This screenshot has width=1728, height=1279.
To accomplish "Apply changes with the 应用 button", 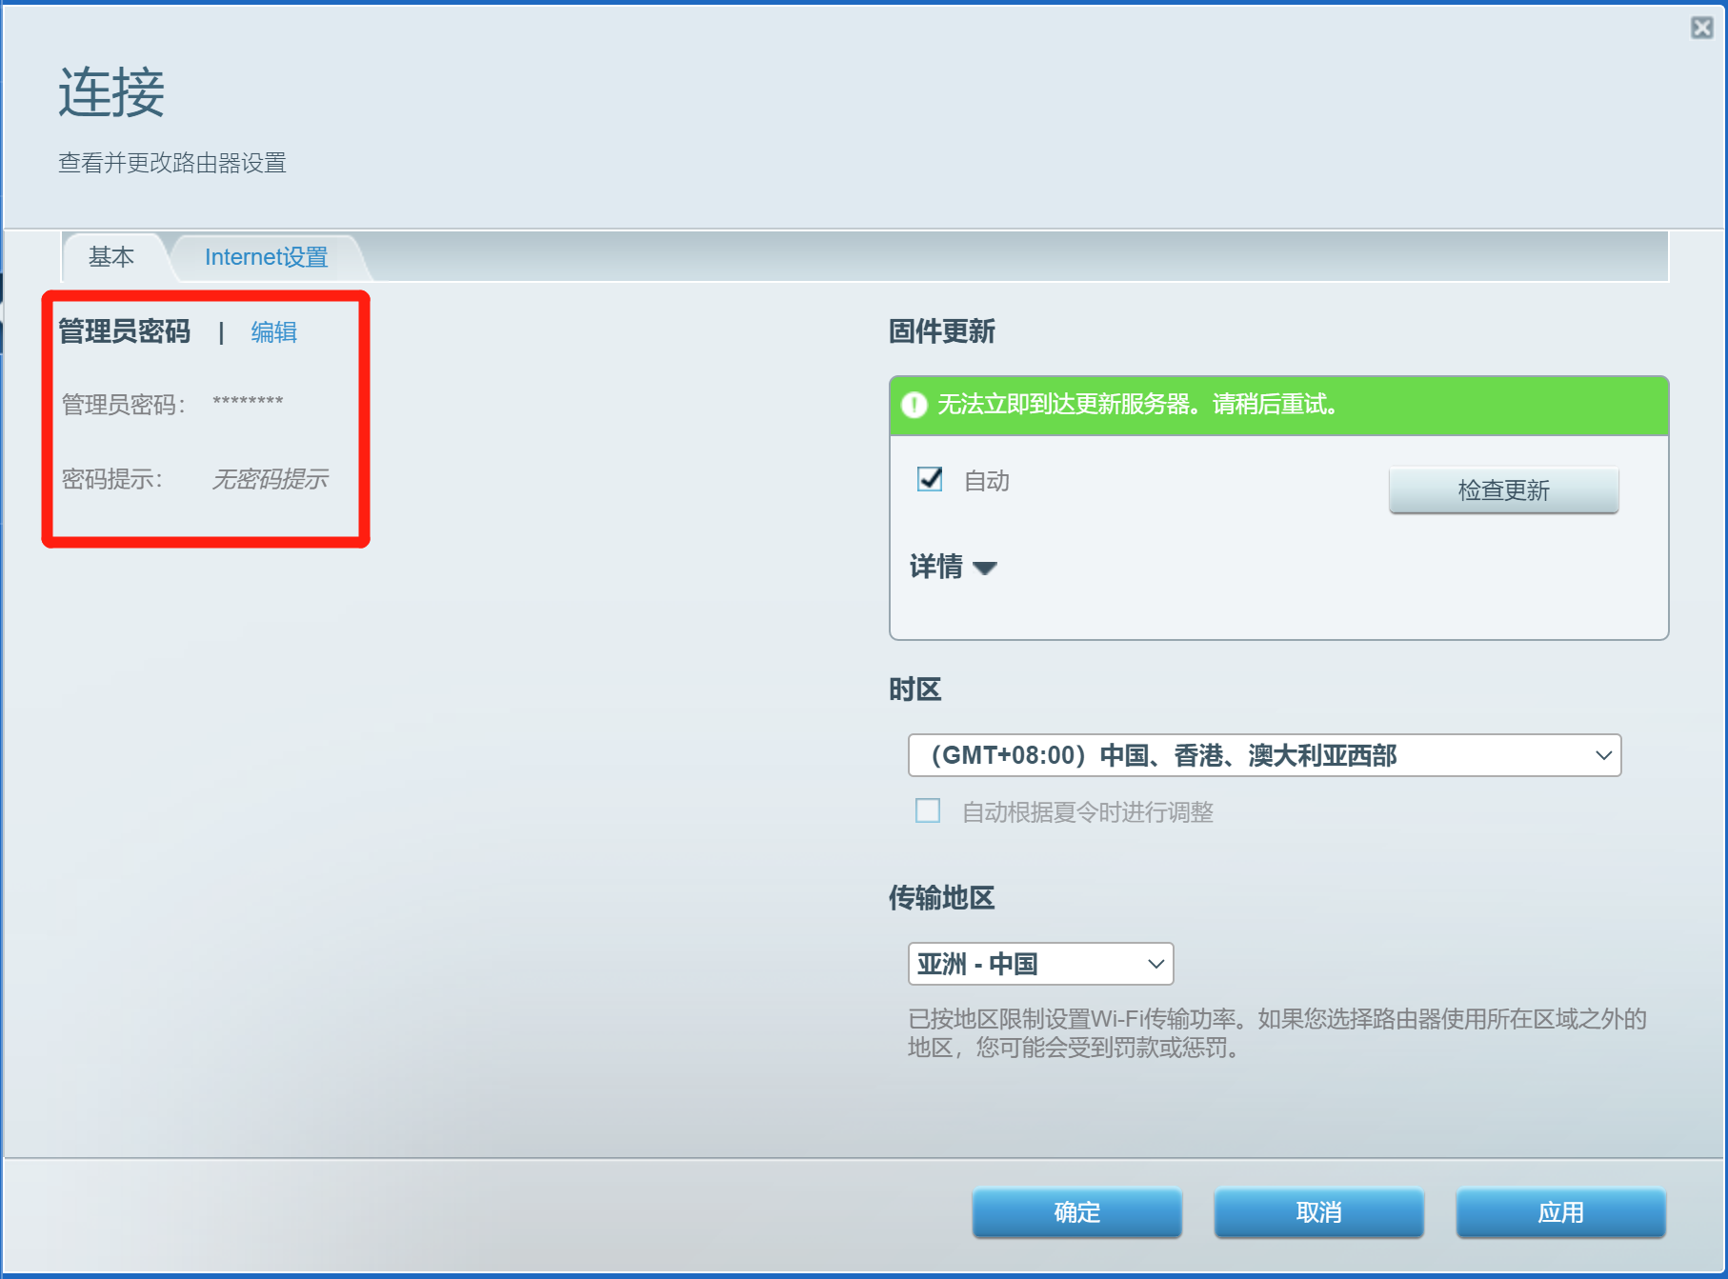I will pyautogui.click(x=1560, y=1212).
